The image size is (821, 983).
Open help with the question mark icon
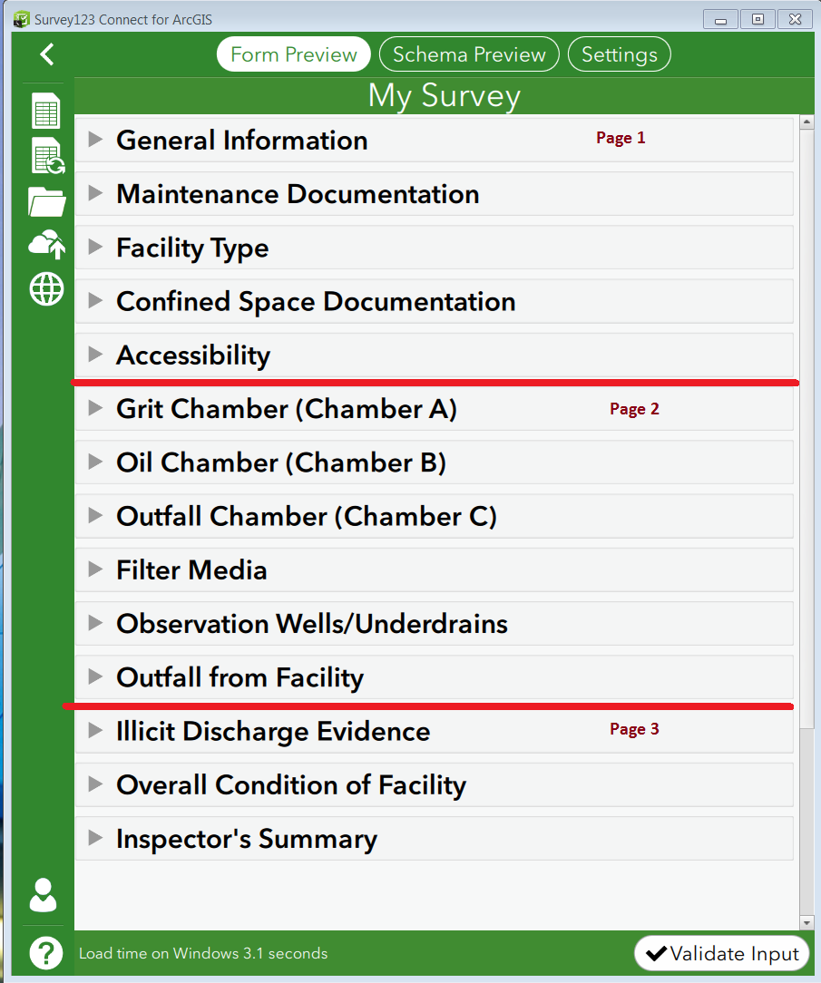(x=45, y=953)
